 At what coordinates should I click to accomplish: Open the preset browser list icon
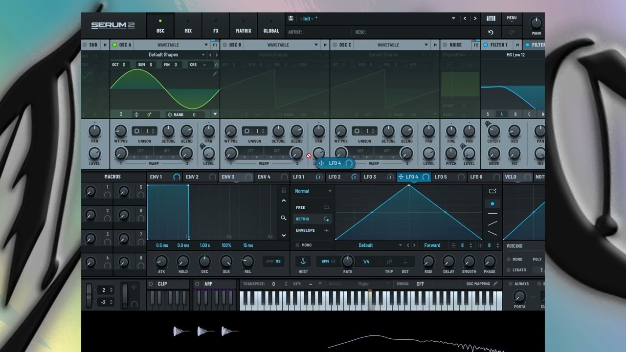(491, 19)
